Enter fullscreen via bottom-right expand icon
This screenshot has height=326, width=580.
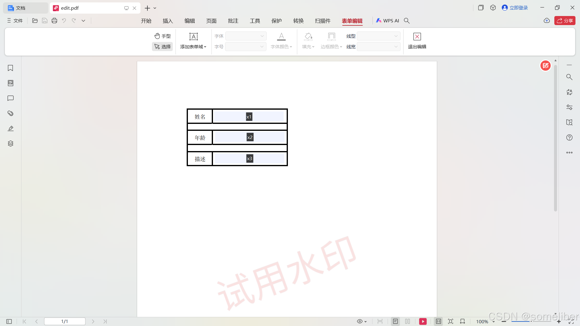[x=571, y=321]
